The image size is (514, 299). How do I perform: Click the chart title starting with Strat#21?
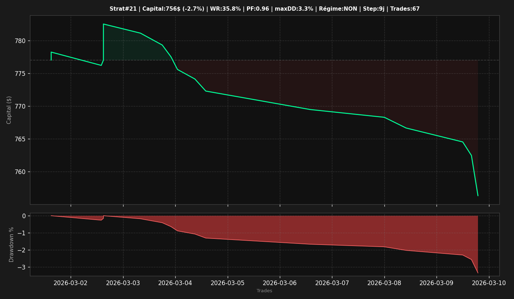[264, 9]
